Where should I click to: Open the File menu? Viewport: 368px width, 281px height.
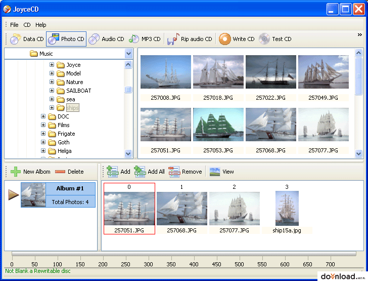pyautogui.click(x=14, y=25)
